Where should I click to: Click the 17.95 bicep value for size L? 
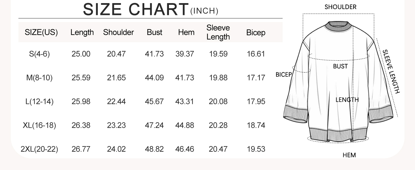(x=256, y=101)
